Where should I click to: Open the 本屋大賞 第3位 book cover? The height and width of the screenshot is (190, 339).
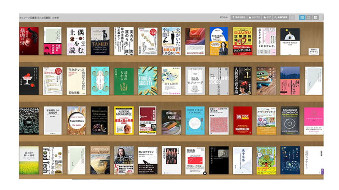pyautogui.click(x=171, y=41)
